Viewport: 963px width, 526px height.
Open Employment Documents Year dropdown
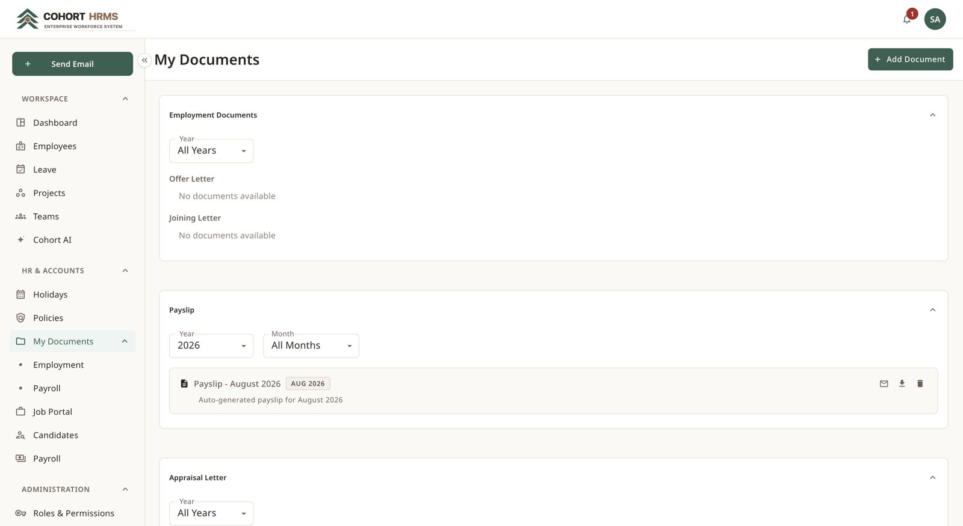click(x=211, y=151)
